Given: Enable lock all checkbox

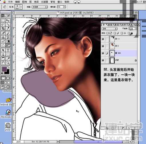Looking at the screenshot, I should point(129,33).
